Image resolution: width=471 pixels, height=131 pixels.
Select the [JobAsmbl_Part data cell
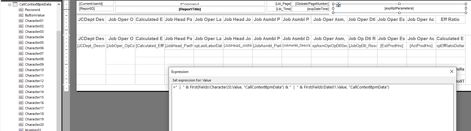tap(267, 46)
